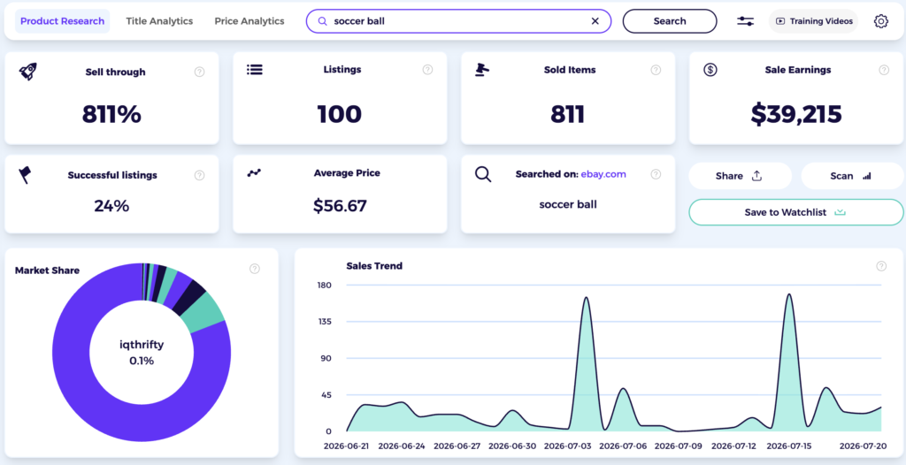Click the Sell through rocket icon
This screenshot has width=906, height=465.
coord(27,72)
